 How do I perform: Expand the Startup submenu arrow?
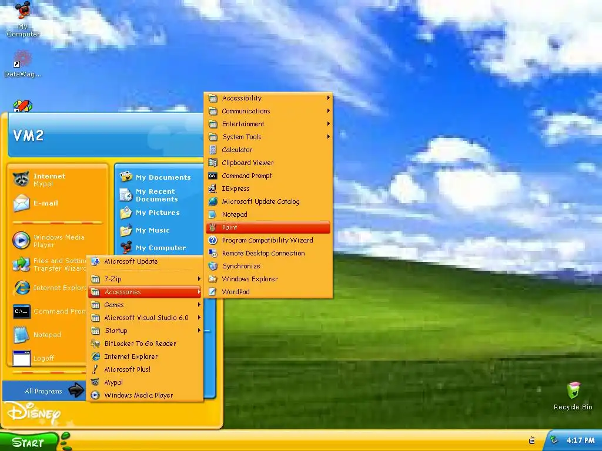199,331
